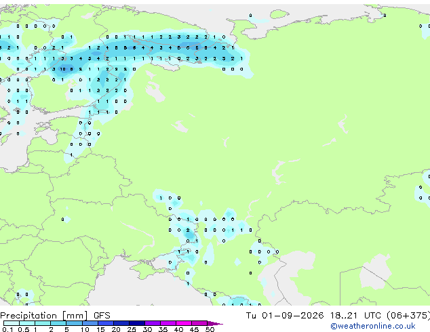Click the legend label '0.5'

pyautogui.click(x=23, y=329)
